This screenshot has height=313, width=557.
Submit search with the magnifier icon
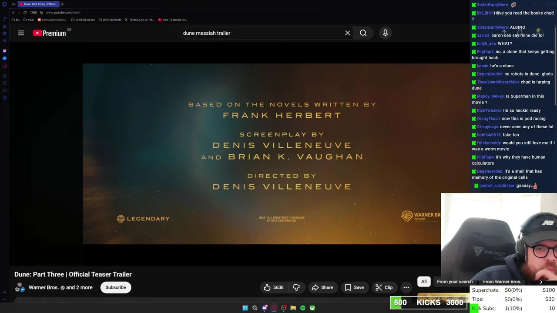point(363,33)
